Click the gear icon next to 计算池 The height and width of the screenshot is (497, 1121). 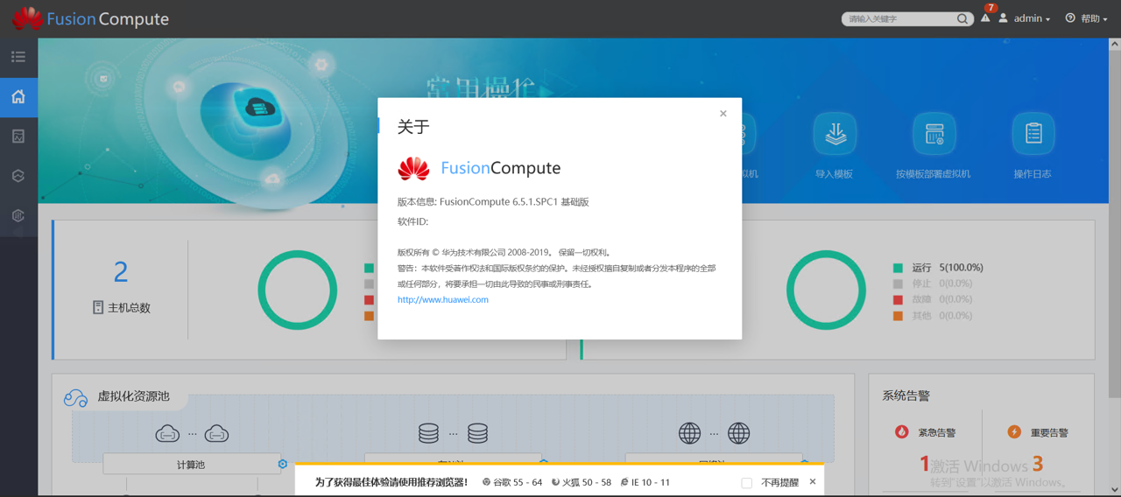click(283, 464)
